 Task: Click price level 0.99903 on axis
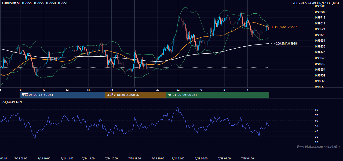320,6
